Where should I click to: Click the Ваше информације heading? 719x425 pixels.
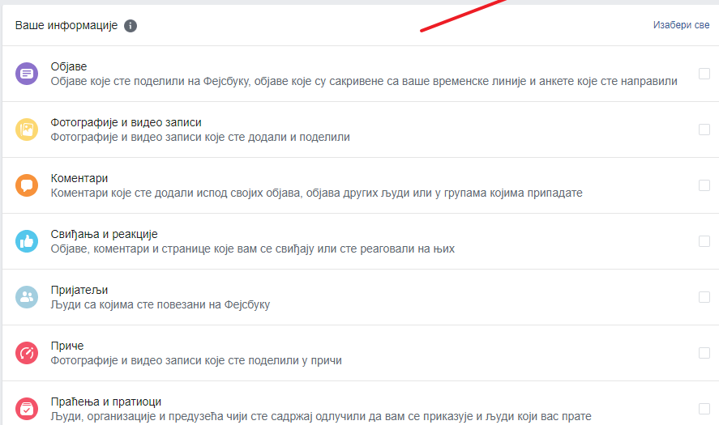(x=66, y=26)
